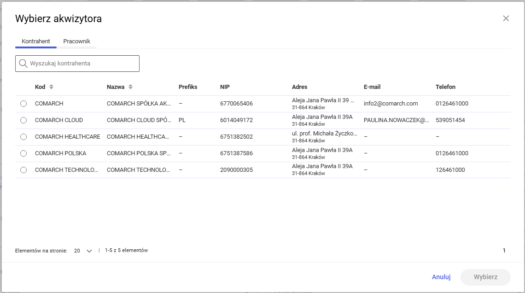Click phone number 126461000

click(x=450, y=170)
